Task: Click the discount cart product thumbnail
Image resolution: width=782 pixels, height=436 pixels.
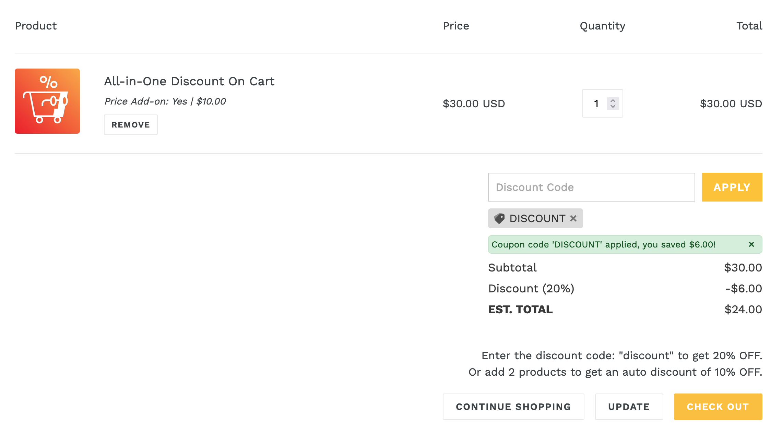Action: click(47, 101)
